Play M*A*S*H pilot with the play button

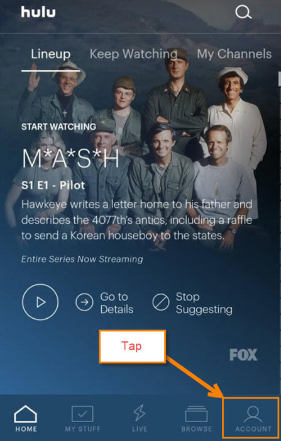click(40, 302)
